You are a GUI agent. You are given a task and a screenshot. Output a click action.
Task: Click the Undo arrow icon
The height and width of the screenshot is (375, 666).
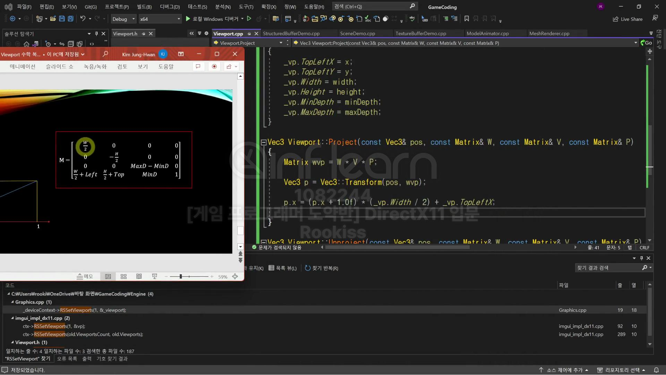tap(83, 19)
